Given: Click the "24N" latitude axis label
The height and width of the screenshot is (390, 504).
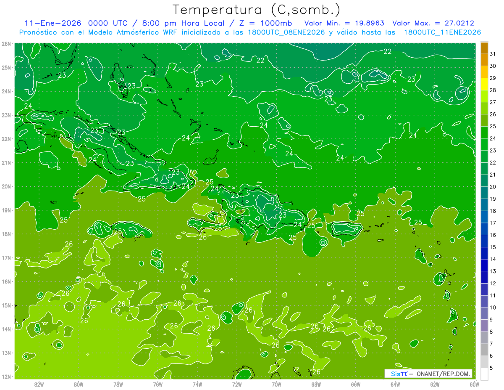Looking at the screenshot, I should (6, 91).
